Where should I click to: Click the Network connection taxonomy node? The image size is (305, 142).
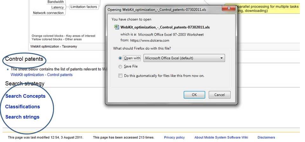pyautogui.click(x=48, y=13)
